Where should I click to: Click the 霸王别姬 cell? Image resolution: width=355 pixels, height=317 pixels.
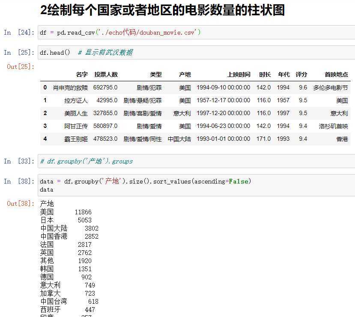pos(76,139)
